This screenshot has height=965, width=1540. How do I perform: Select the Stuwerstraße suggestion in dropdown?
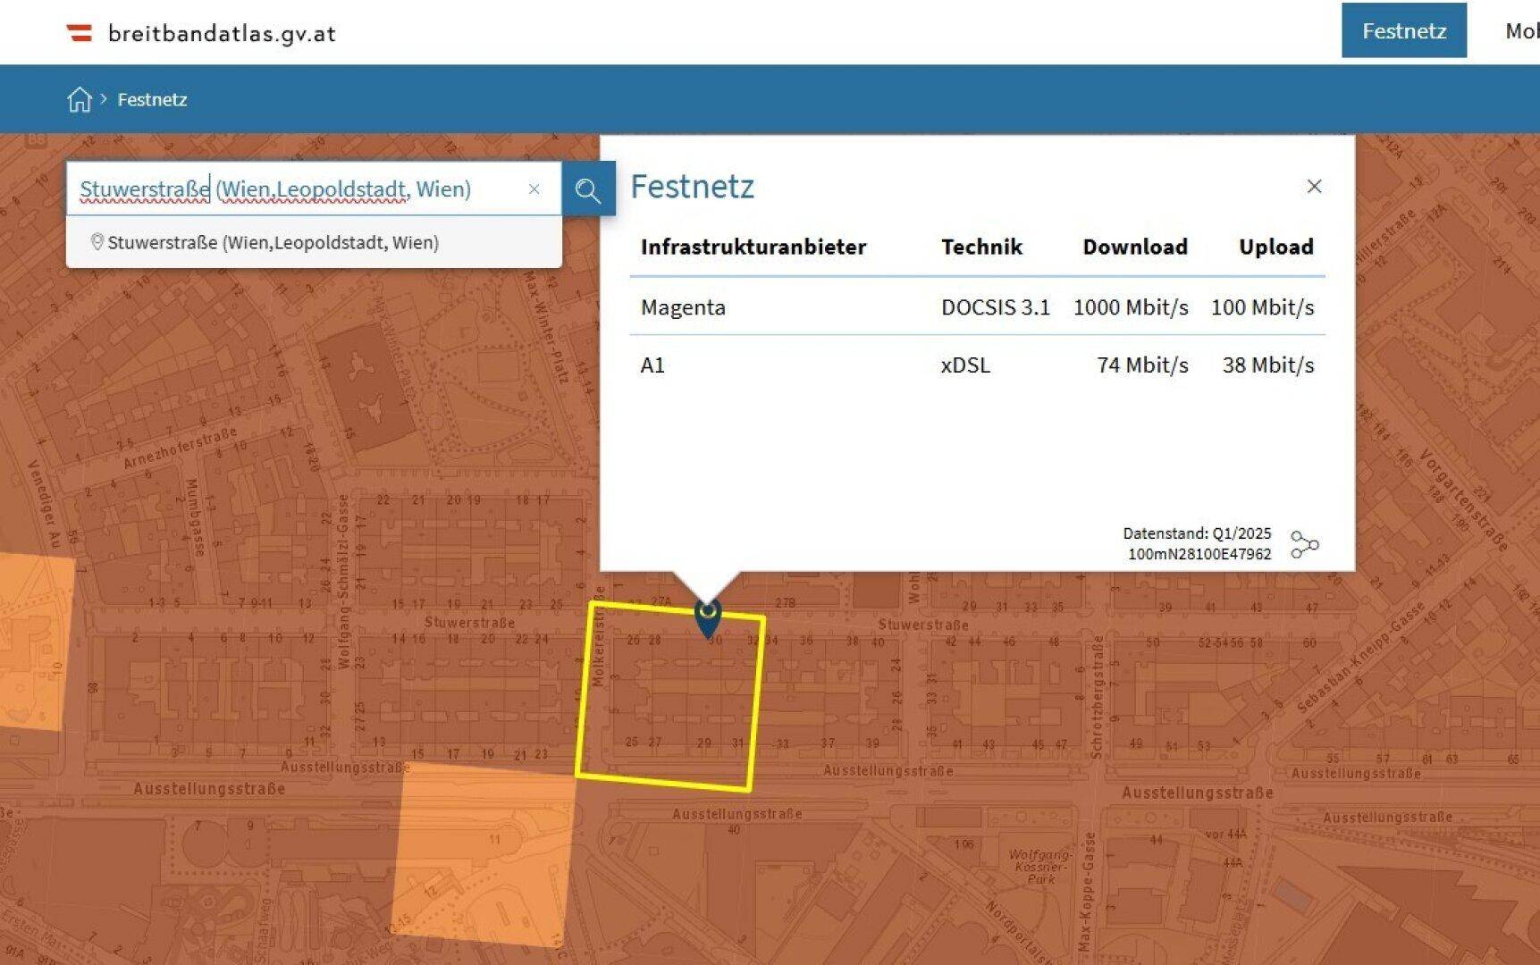point(314,242)
